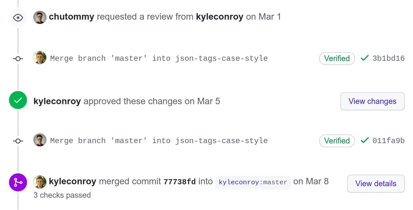Open chutommy's username profile link
The width and height of the screenshot is (413, 210).
[x=71, y=17]
